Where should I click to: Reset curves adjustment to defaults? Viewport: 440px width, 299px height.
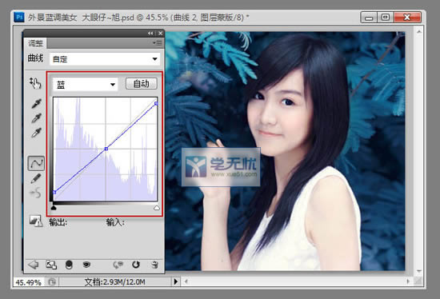136,265
